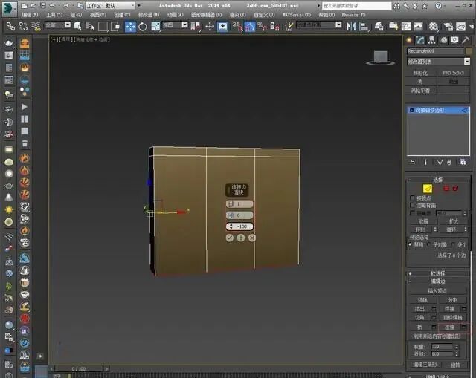The height and width of the screenshot is (378, 476).
Task: Enable the 按顶点 checkbox
Action: point(412,198)
